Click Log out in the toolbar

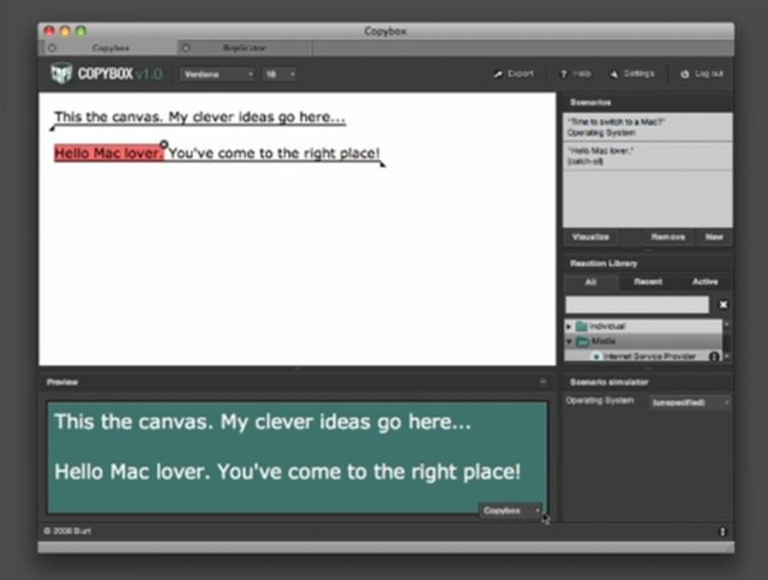click(702, 74)
